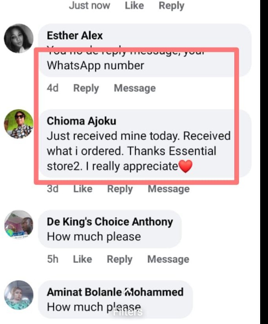The width and height of the screenshot is (268, 324).
Task: Like the comment posted just now
Action: pos(134,5)
